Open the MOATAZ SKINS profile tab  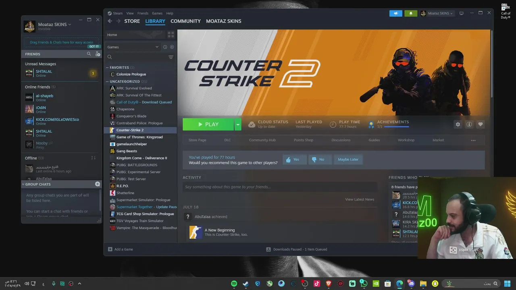224,21
